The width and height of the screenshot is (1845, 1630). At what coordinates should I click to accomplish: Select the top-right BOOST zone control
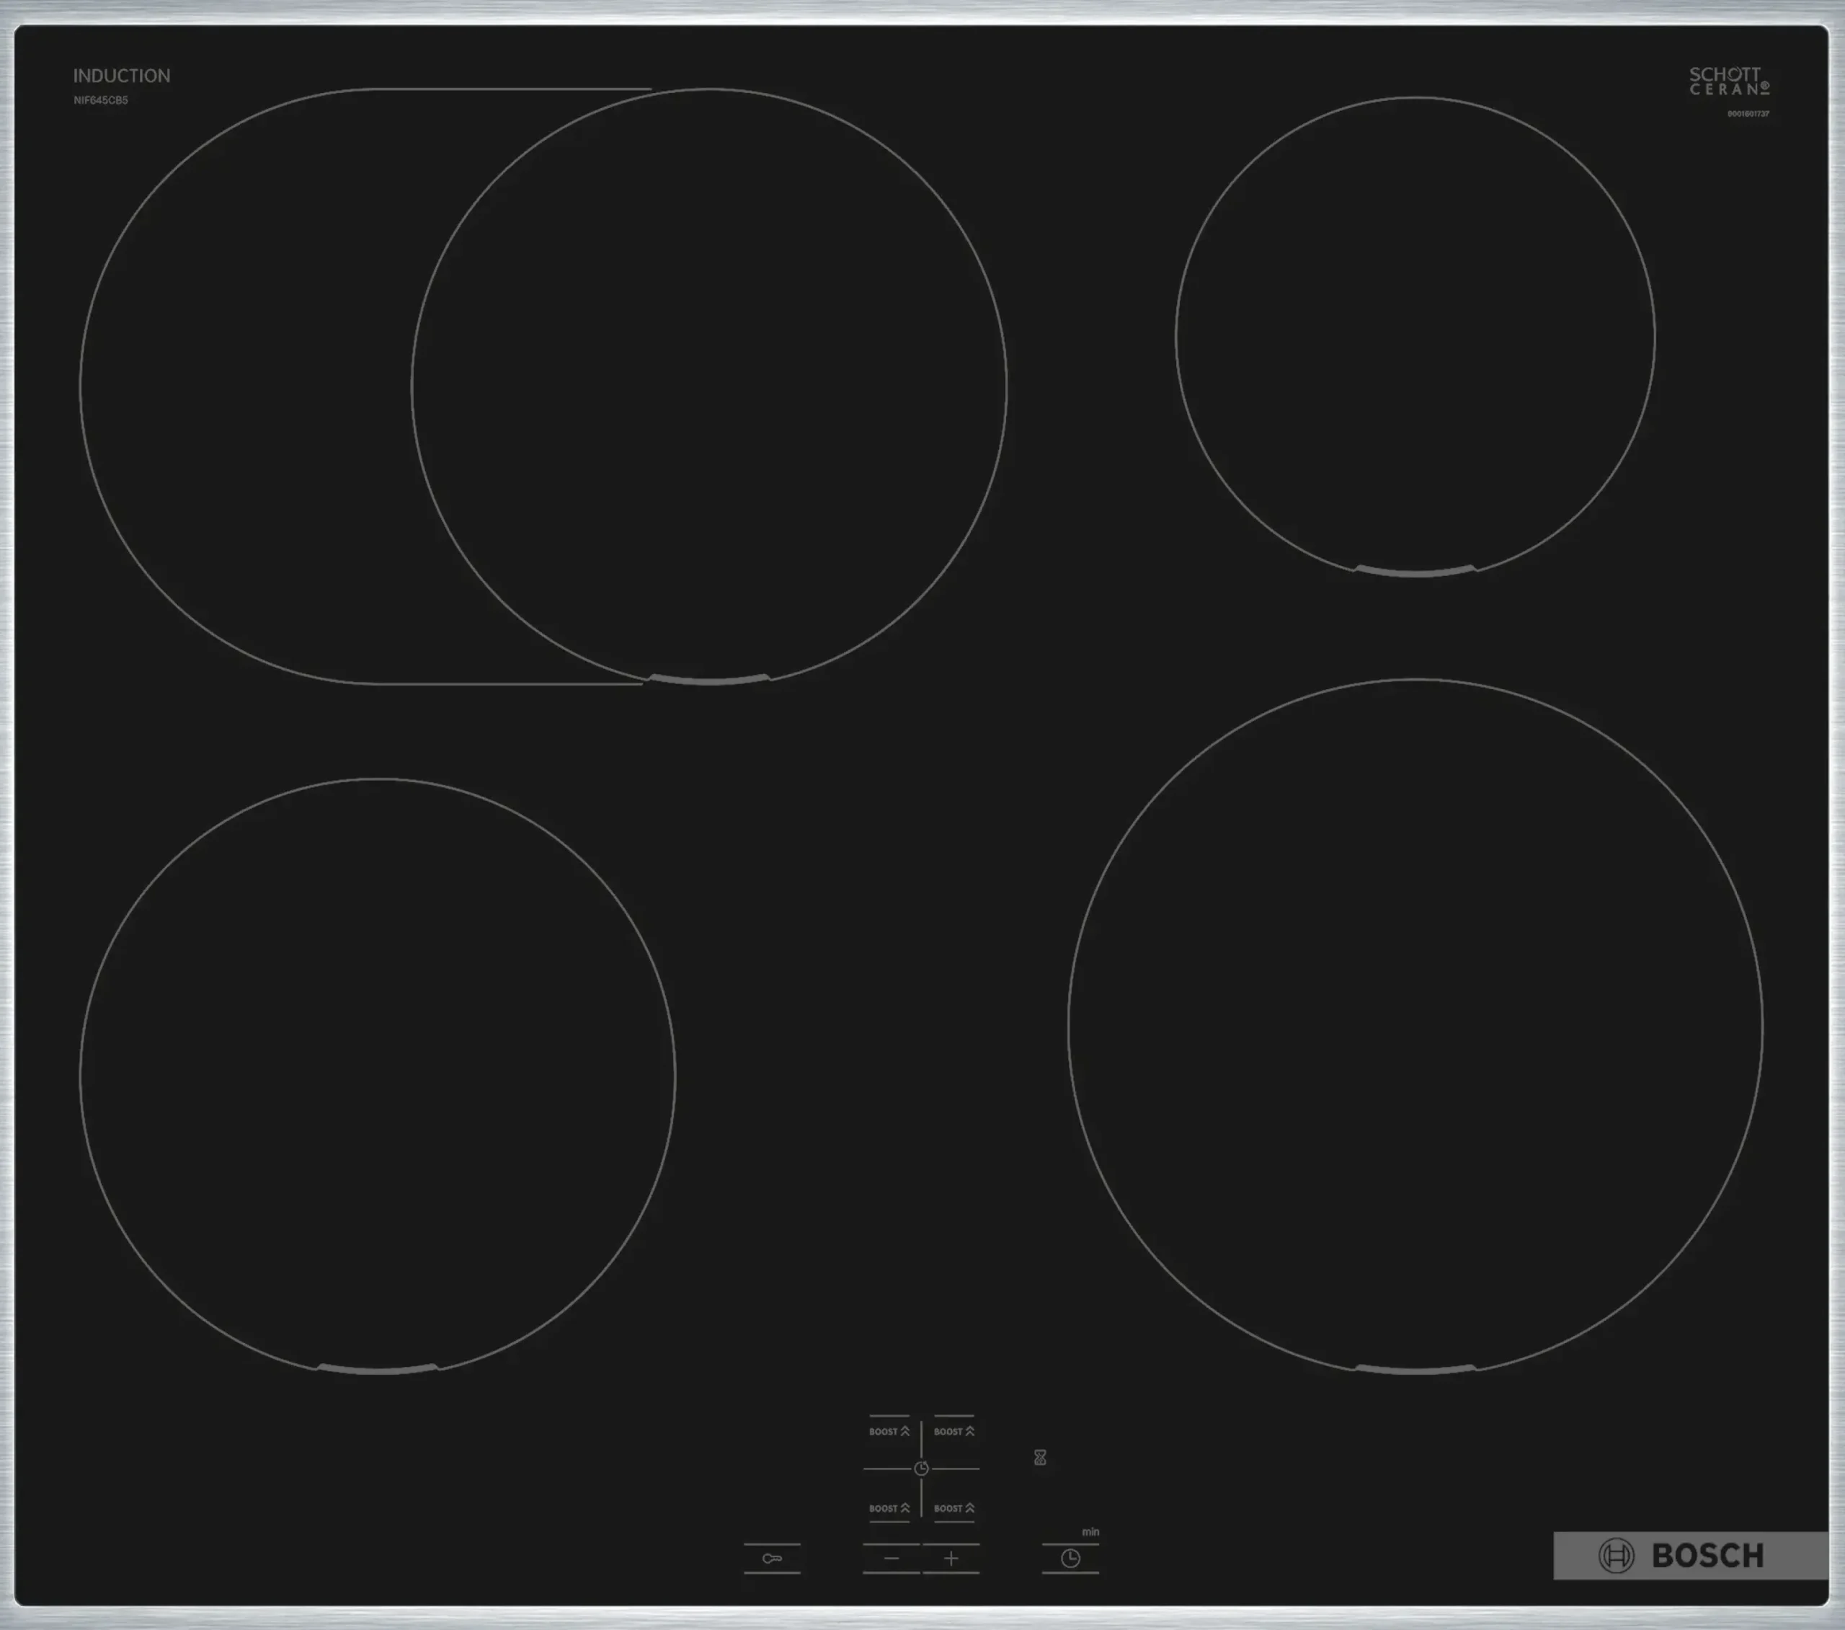pyautogui.click(x=953, y=1431)
